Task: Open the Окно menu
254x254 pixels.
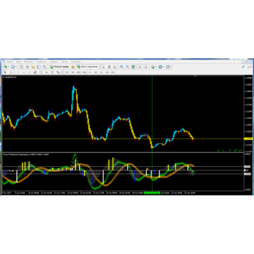Action: click(65, 62)
